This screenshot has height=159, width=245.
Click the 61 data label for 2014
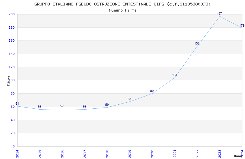(x=17, y=104)
